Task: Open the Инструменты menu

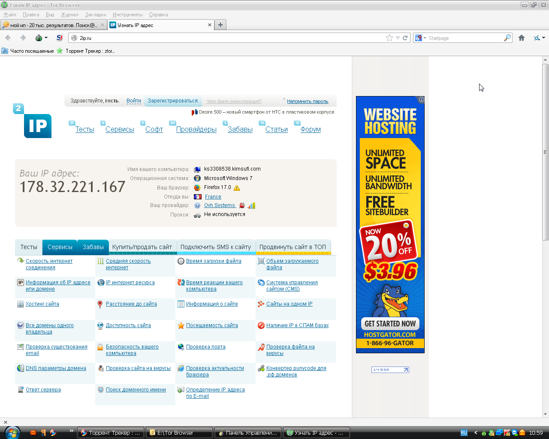Action: point(128,15)
